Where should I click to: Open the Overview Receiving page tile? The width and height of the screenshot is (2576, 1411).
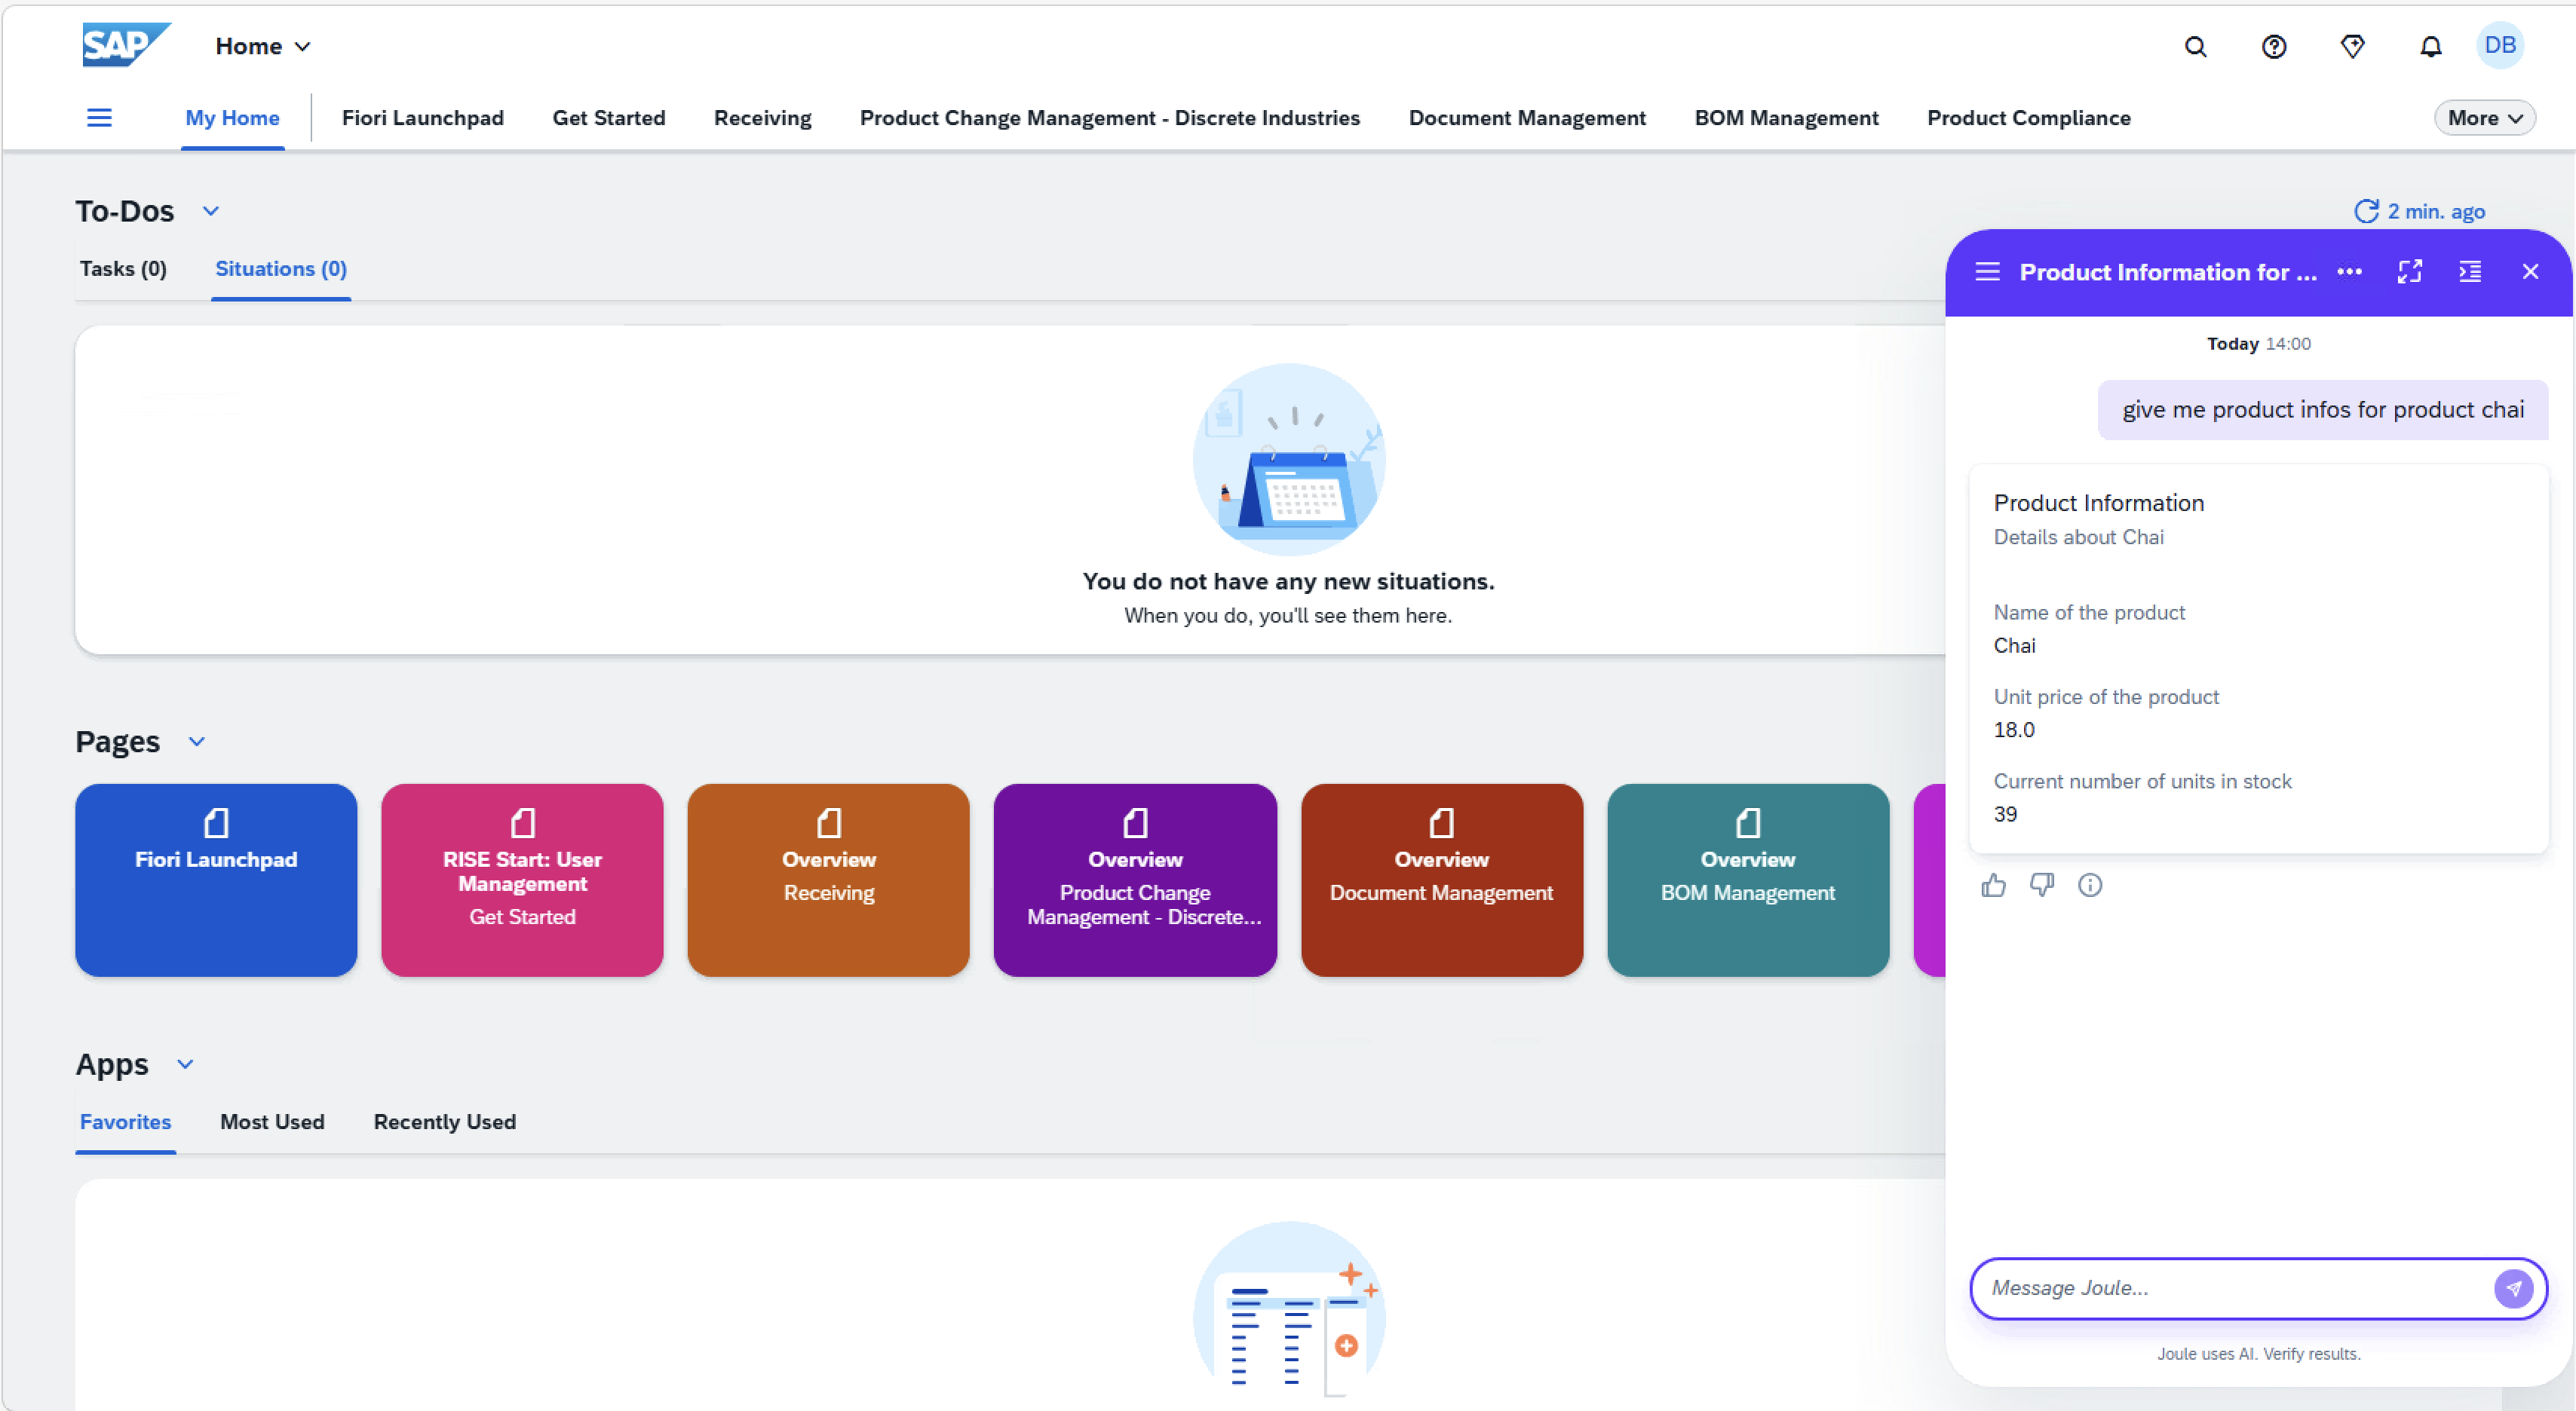click(829, 880)
